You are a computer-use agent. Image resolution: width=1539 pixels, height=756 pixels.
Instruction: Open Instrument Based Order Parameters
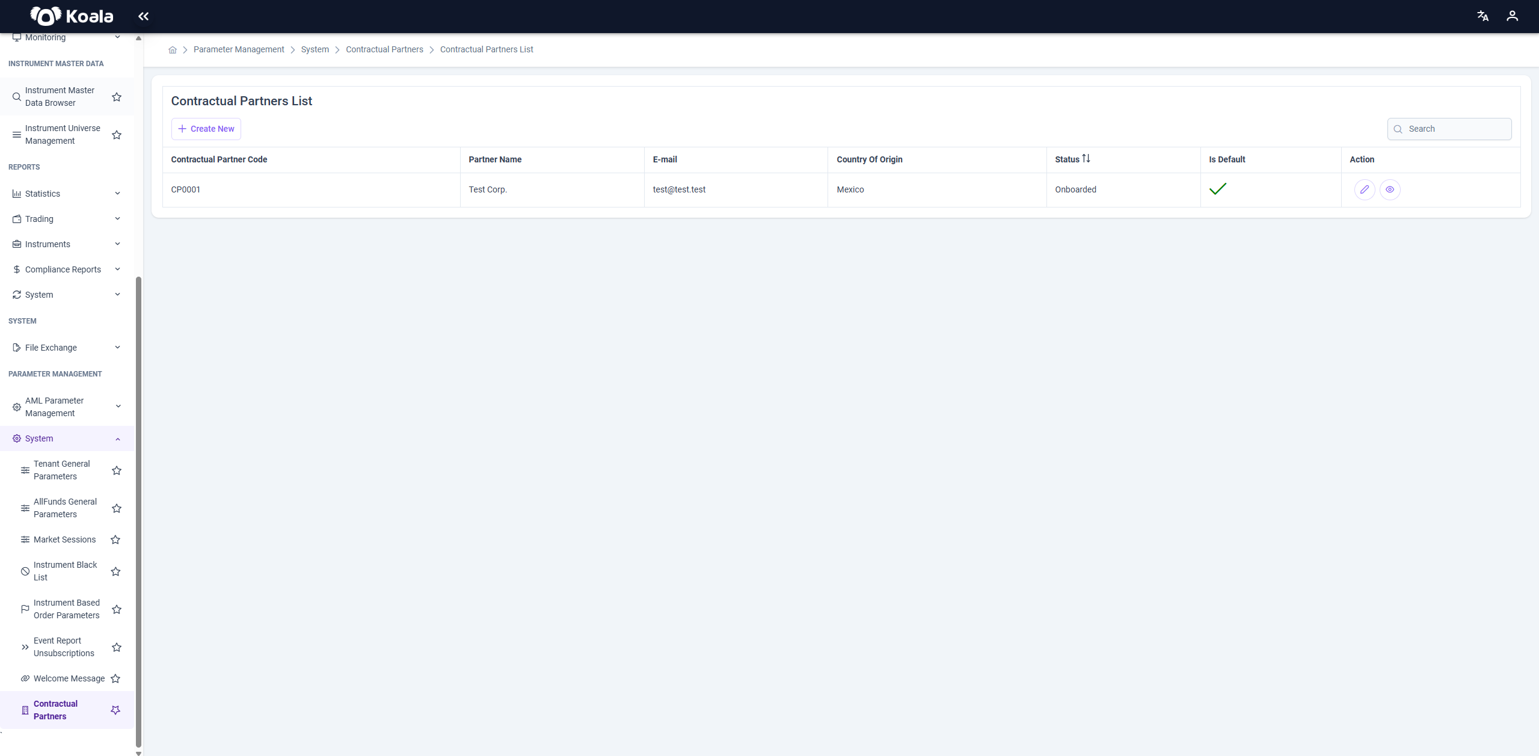pos(67,609)
